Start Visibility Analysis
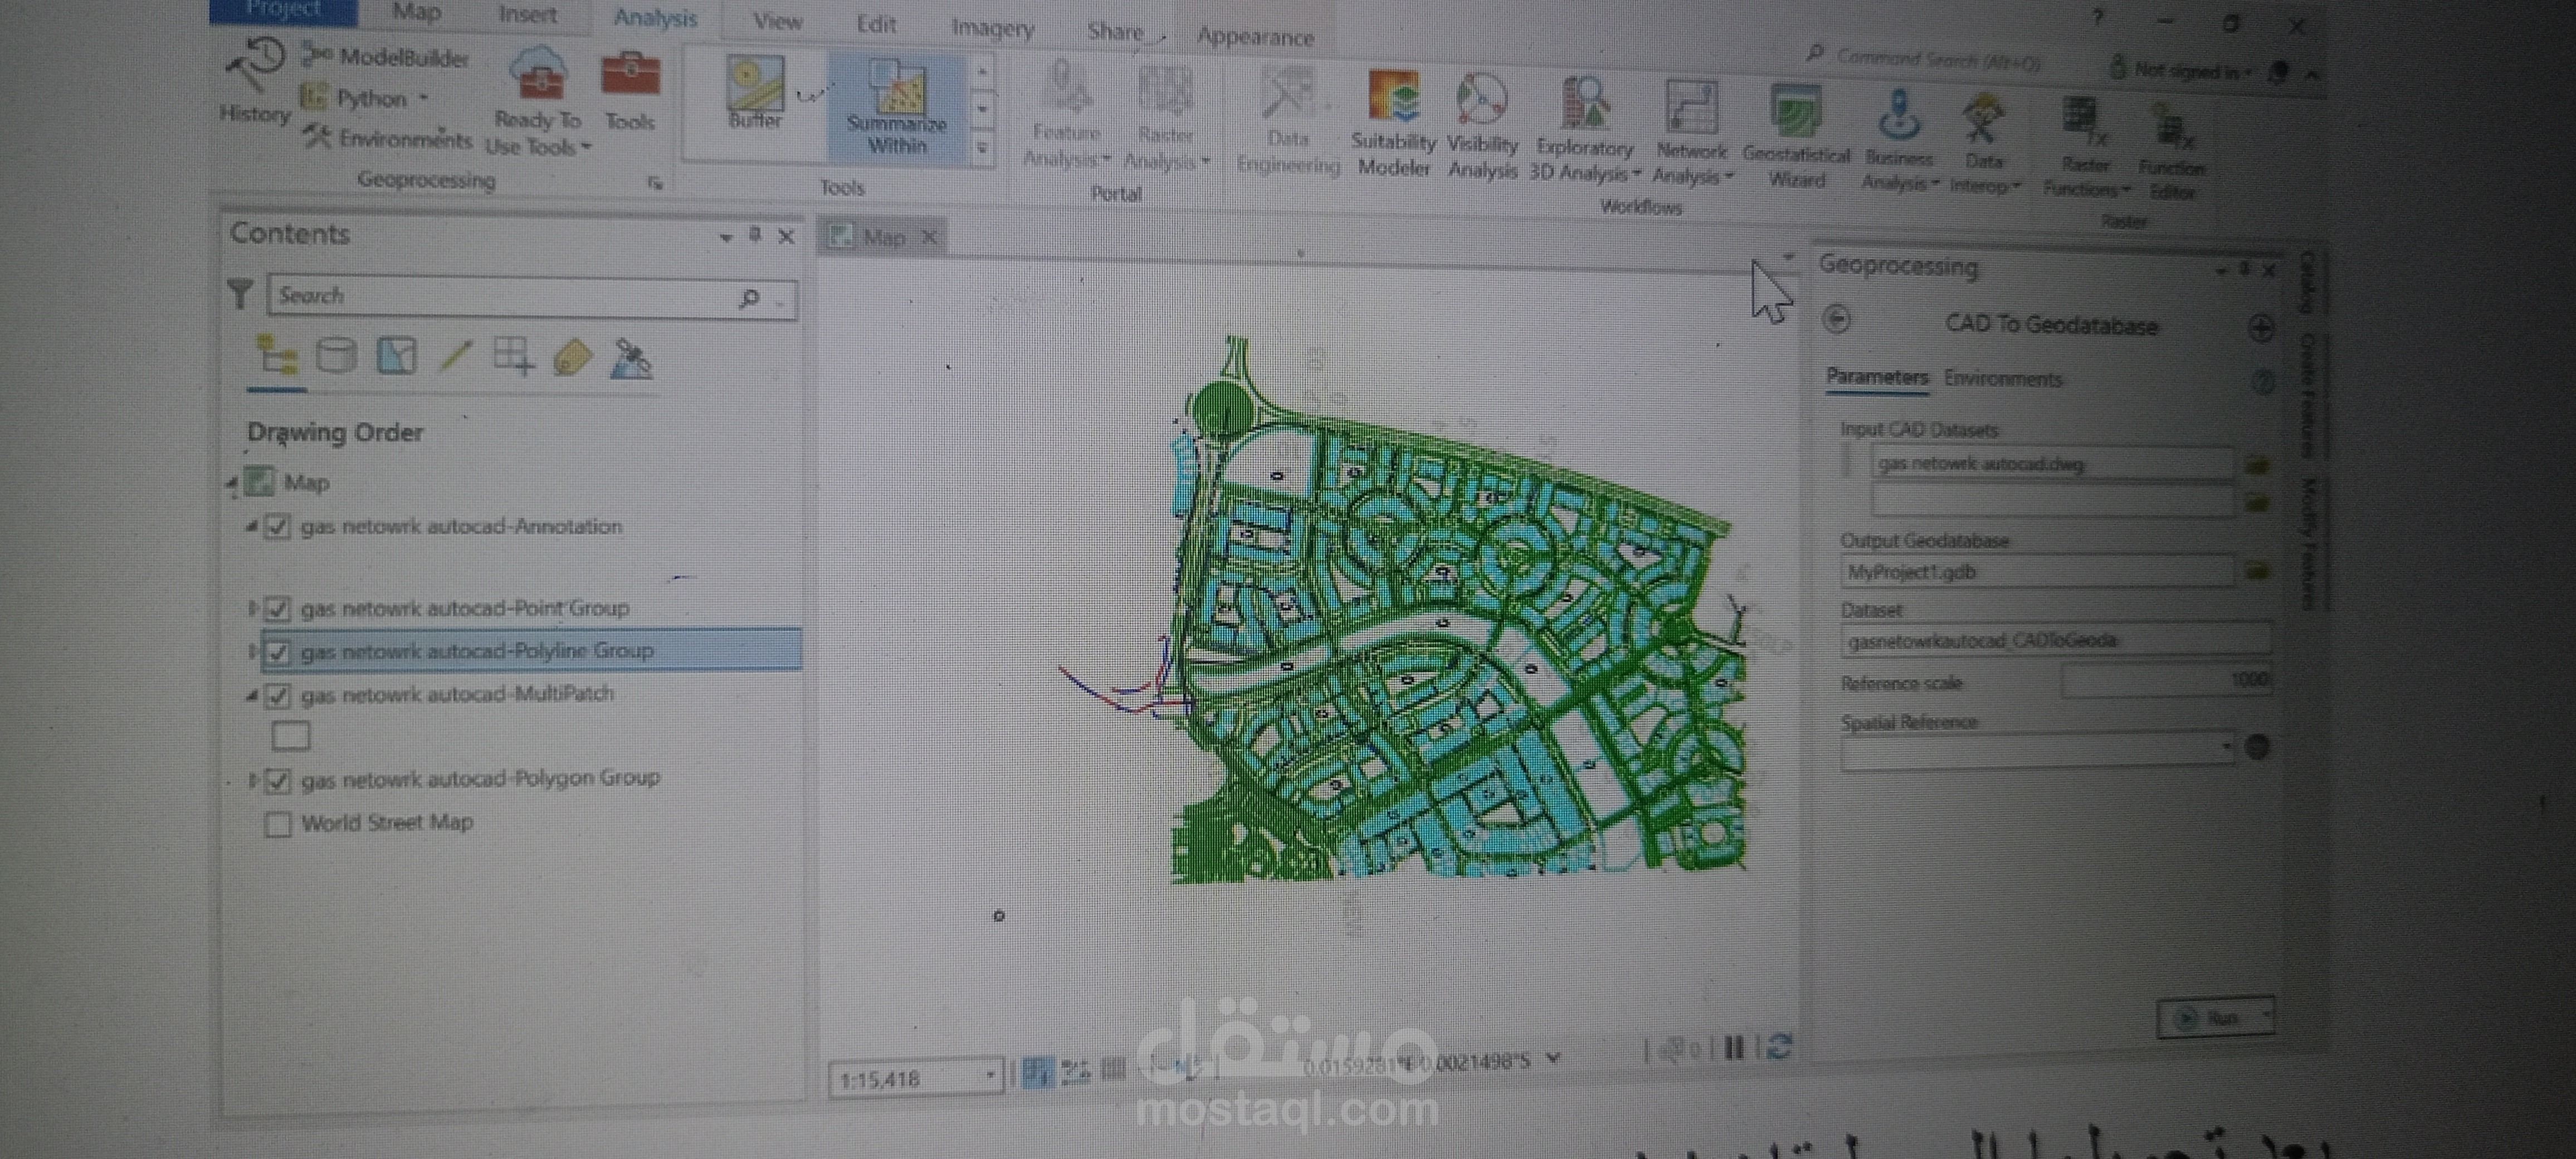2576x1159 pixels. click(1482, 126)
